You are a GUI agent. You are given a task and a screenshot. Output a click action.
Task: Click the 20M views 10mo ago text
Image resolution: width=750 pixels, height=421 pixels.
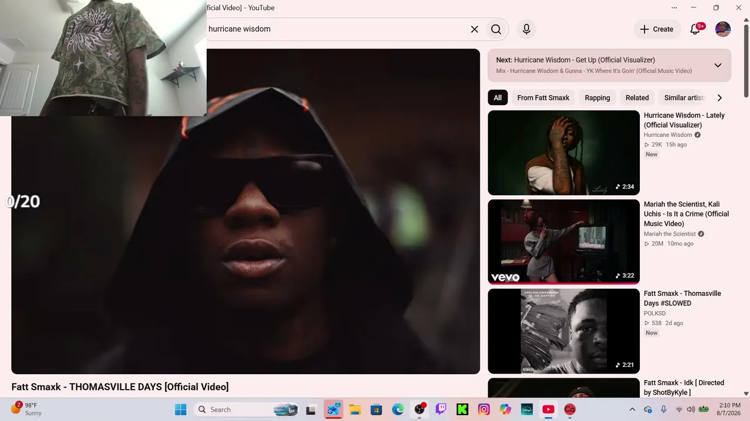click(x=669, y=243)
